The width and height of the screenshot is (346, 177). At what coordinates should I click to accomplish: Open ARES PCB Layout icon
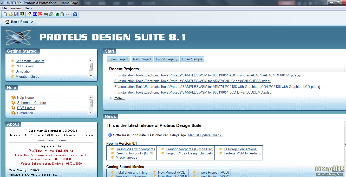(40, 14)
